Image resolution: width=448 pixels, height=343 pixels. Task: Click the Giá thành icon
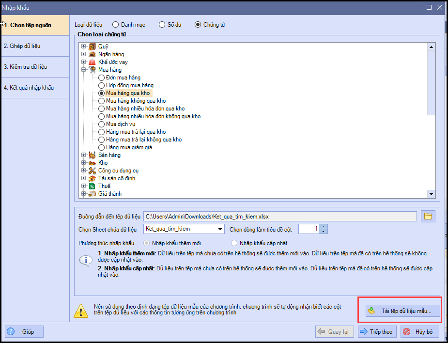(x=92, y=194)
